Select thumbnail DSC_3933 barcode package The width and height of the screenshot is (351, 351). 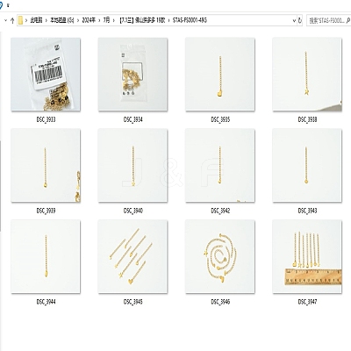click(x=46, y=75)
